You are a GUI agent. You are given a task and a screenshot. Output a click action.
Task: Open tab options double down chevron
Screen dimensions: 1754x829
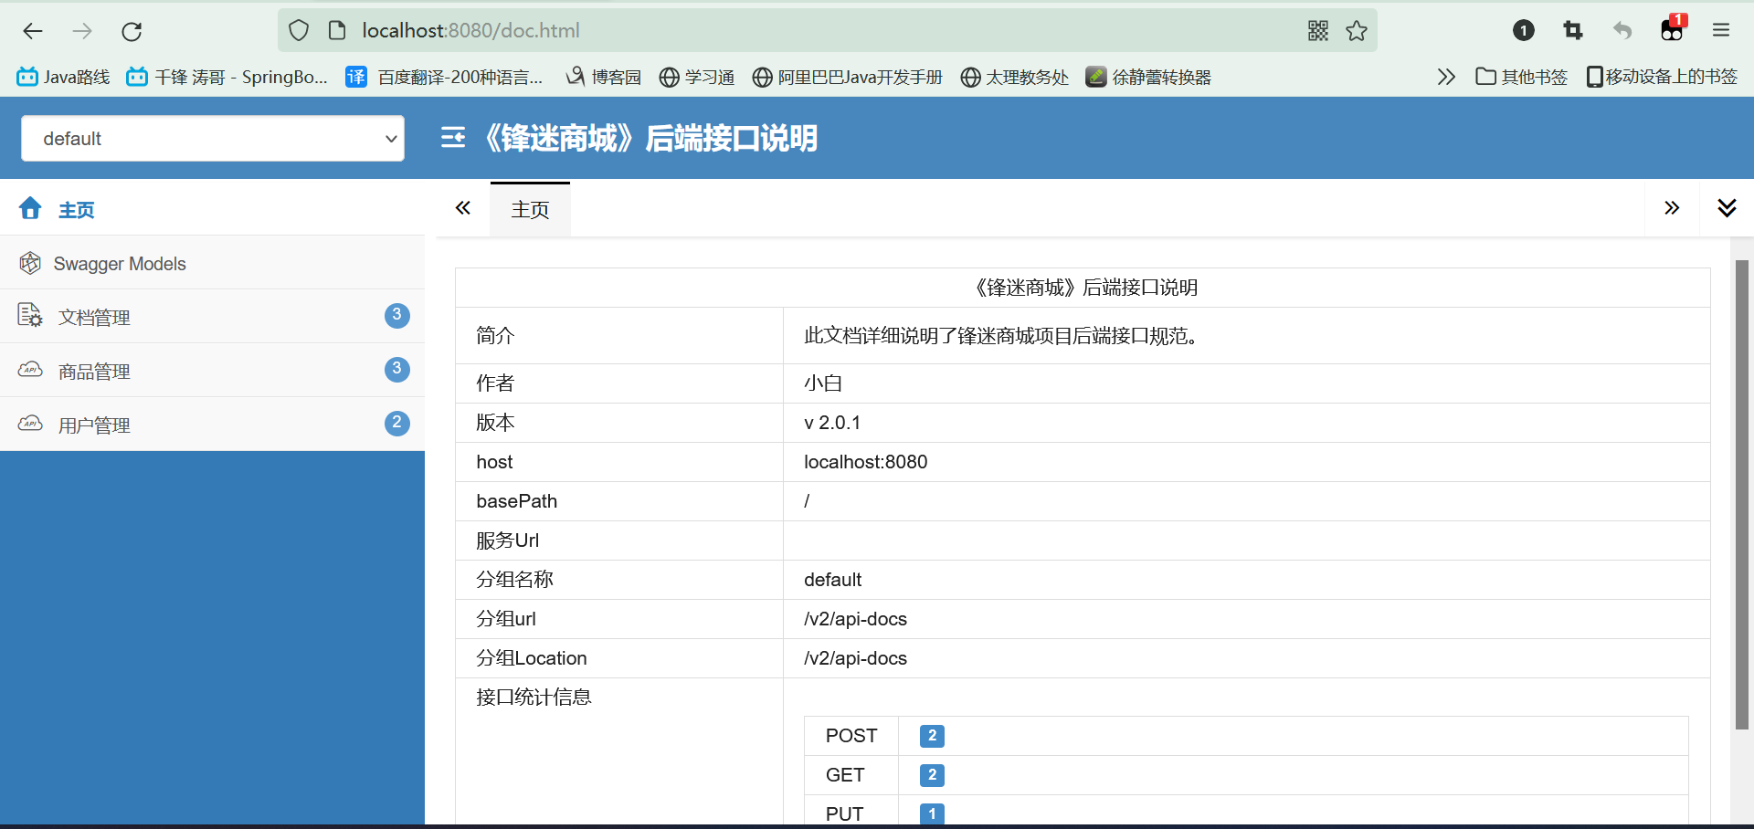[1727, 208]
